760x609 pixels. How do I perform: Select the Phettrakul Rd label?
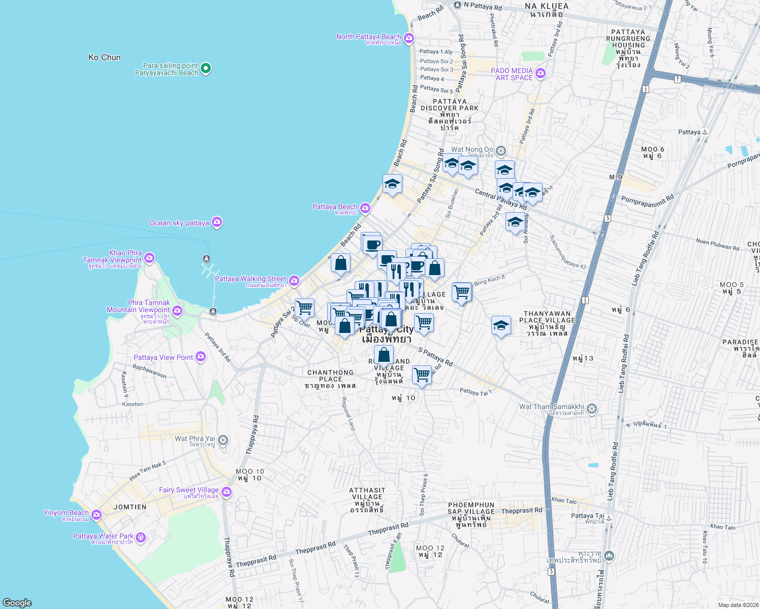[x=493, y=30]
